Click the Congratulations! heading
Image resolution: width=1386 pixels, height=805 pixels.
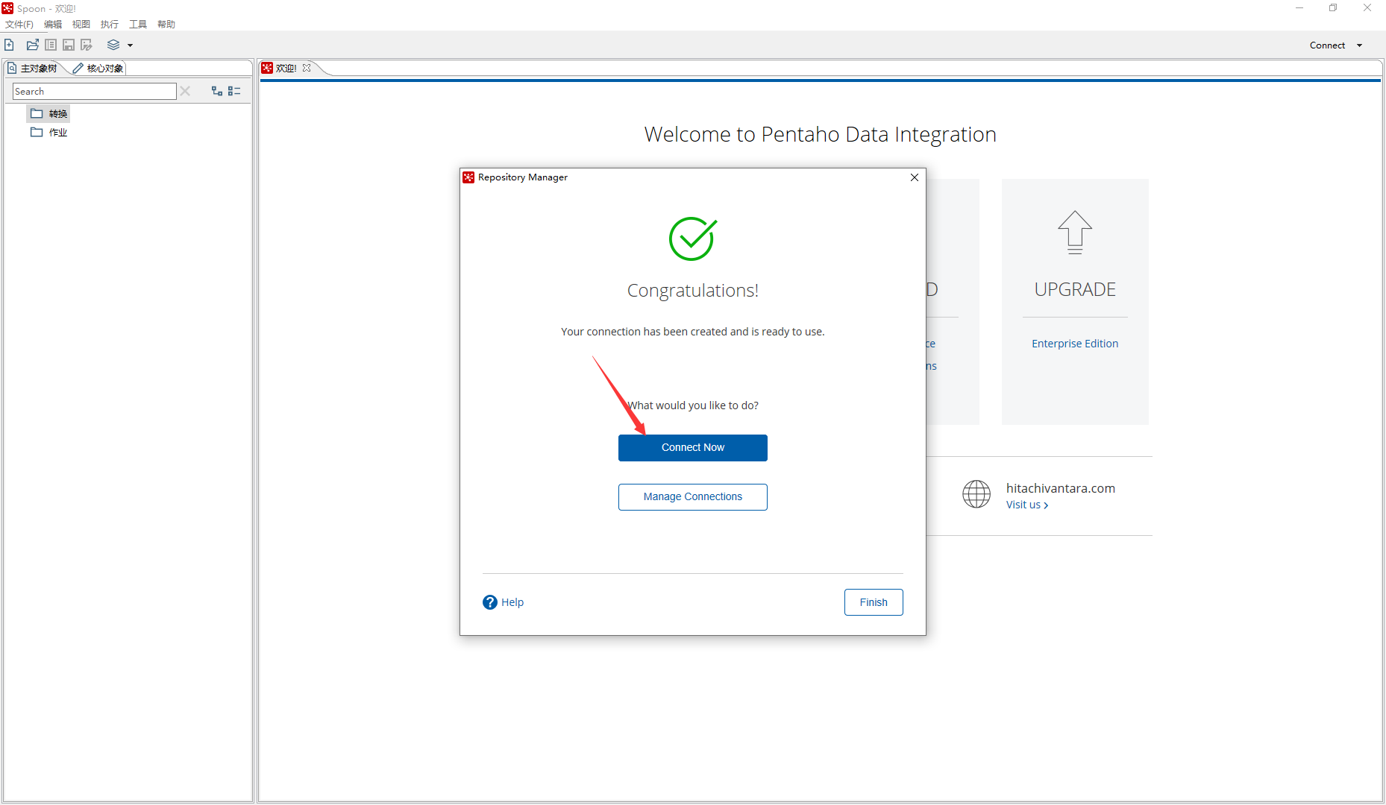click(x=693, y=291)
